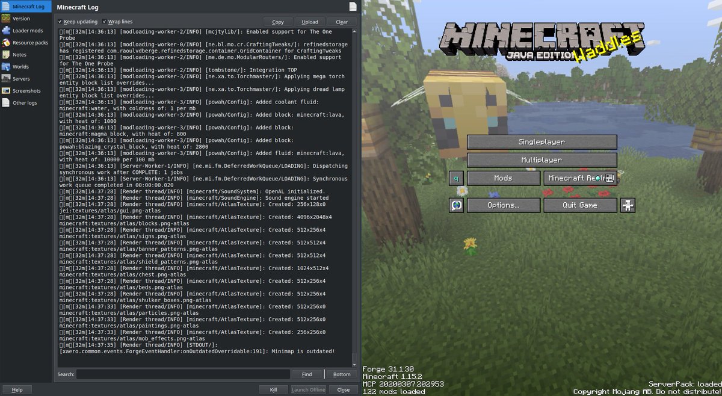Toggle the Wrap lines checkbox
This screenshot has width=722, height=396.
point(117,22)
